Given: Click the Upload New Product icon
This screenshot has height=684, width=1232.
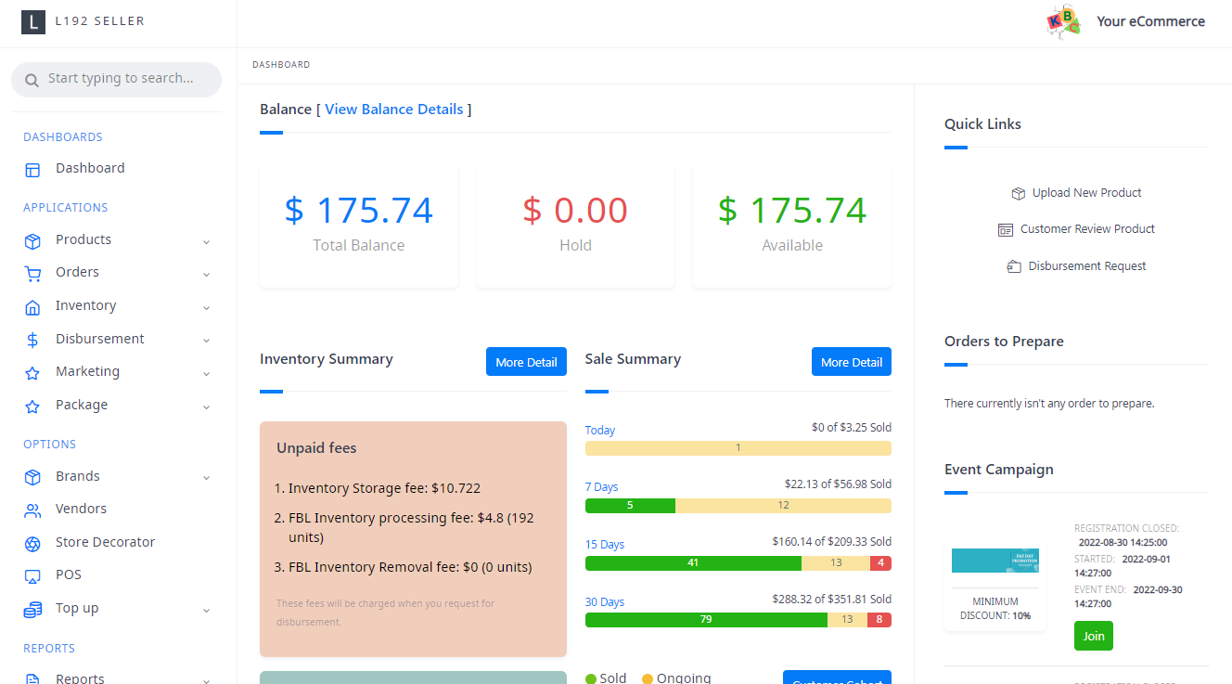Looking at the screenshot, I should click(x=1018, y=193).
